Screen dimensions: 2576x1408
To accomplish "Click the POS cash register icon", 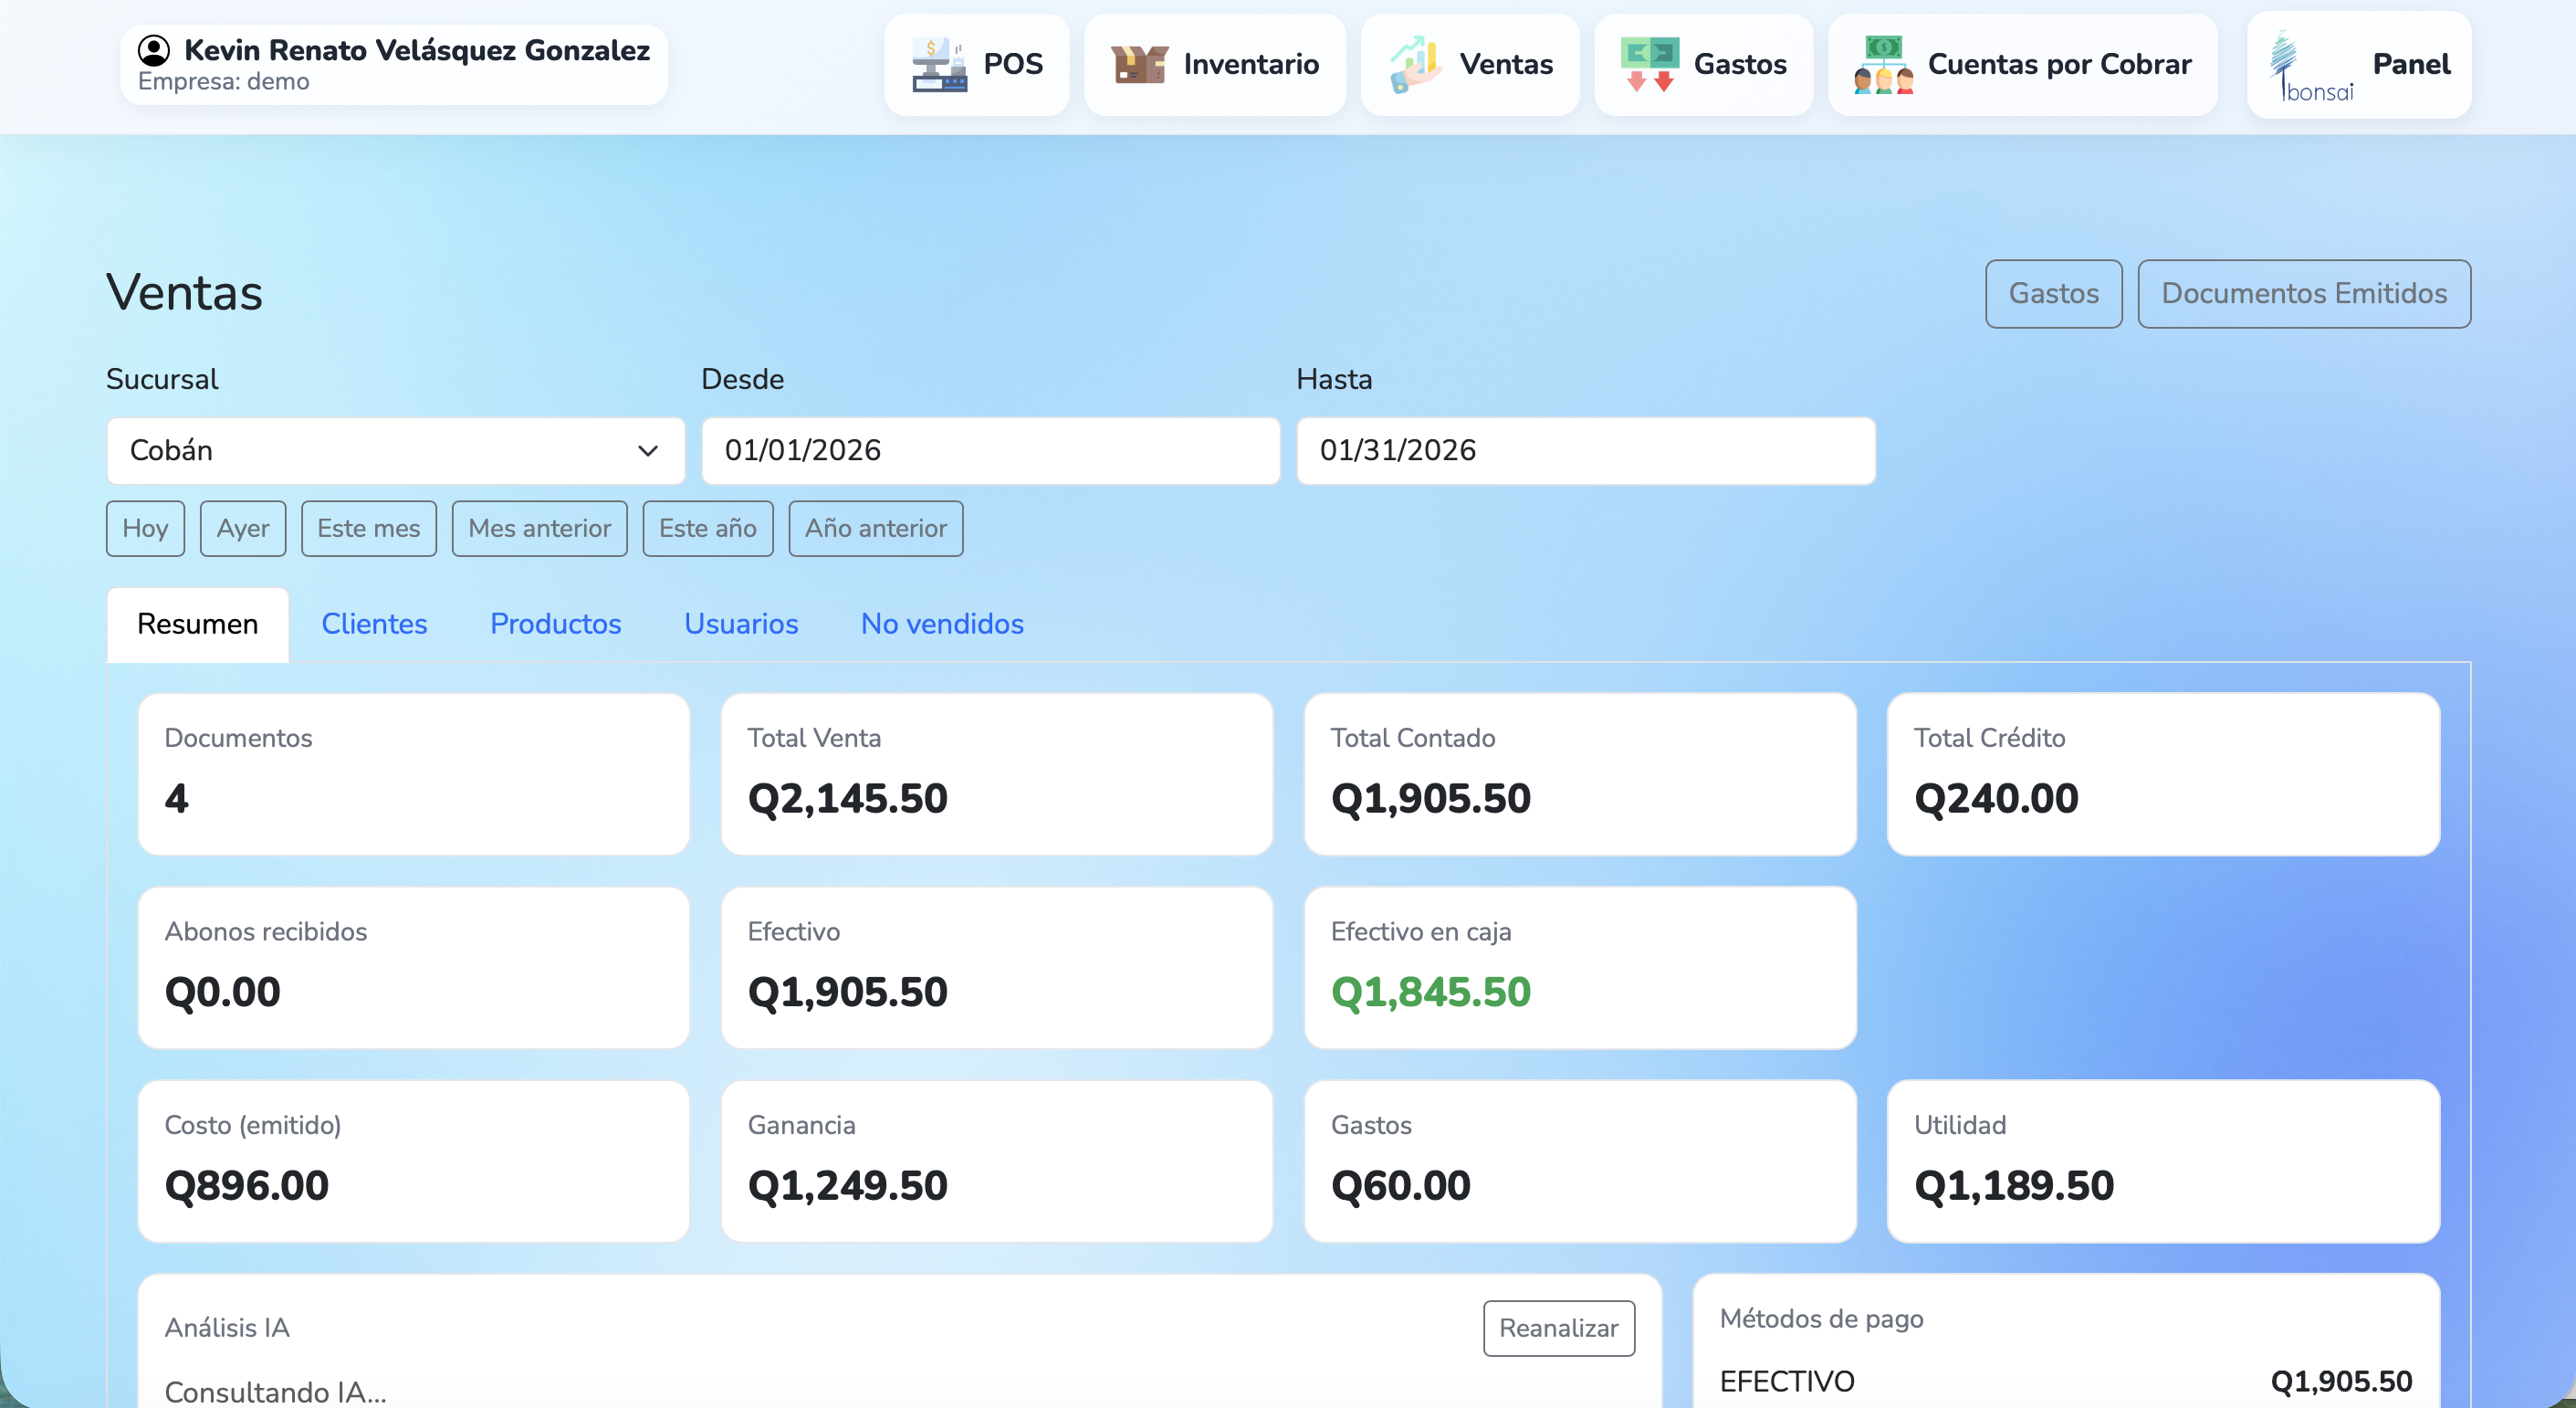I will tap(938, 64).
